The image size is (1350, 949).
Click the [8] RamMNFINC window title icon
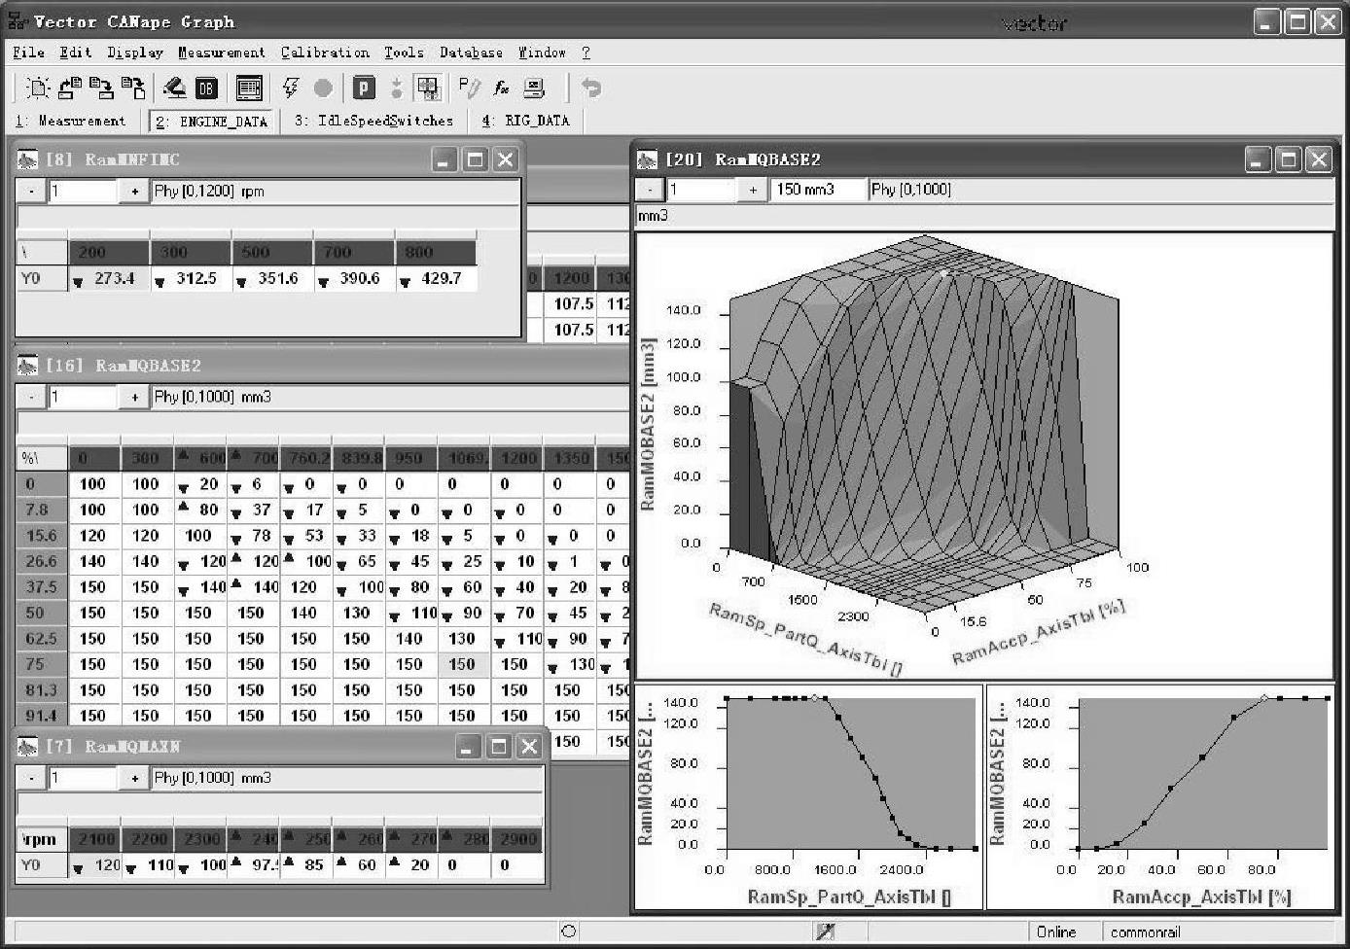(x=27, y=159)
